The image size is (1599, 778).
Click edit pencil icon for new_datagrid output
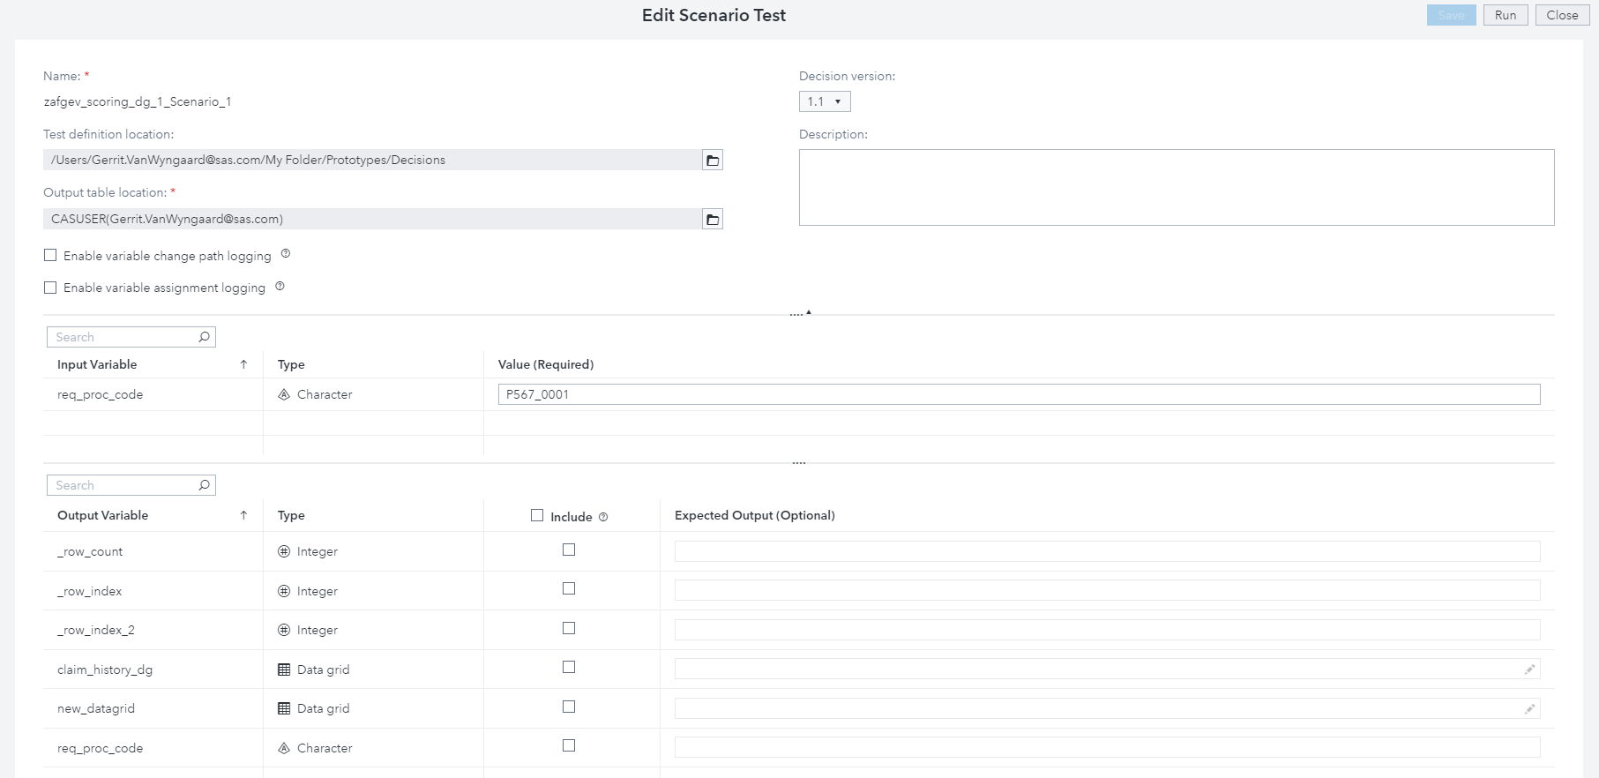(x=1529, y=708)
